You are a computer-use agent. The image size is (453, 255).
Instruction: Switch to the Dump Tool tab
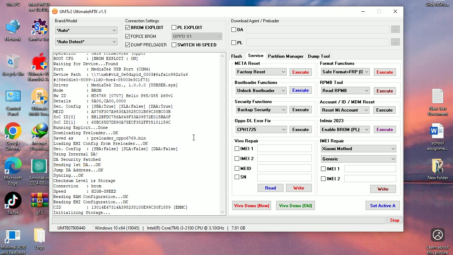coord(319,56)
